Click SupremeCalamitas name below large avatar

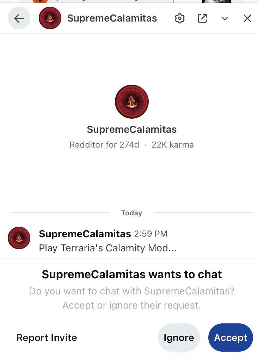point(132,130)
